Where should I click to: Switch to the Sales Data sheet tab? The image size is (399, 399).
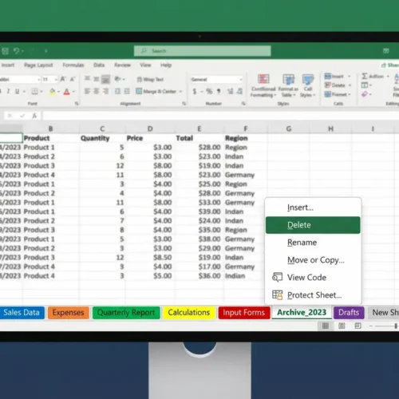click(x=22, y=313)
